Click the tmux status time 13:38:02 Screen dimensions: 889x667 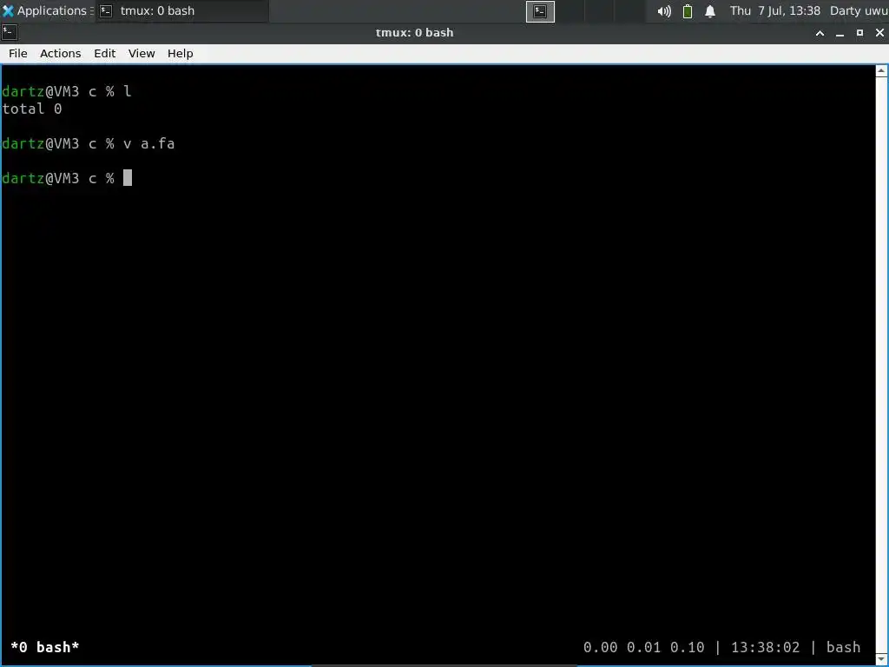tap(765, 647)
